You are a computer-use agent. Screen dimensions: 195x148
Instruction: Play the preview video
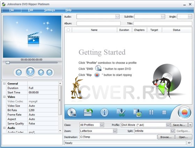30,72
